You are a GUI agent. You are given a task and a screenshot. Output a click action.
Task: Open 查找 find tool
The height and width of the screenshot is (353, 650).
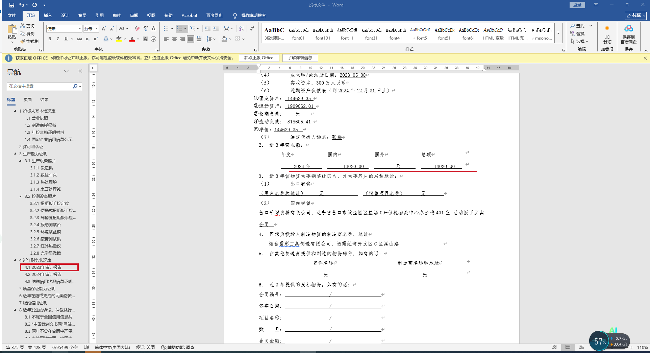point(577,26)
